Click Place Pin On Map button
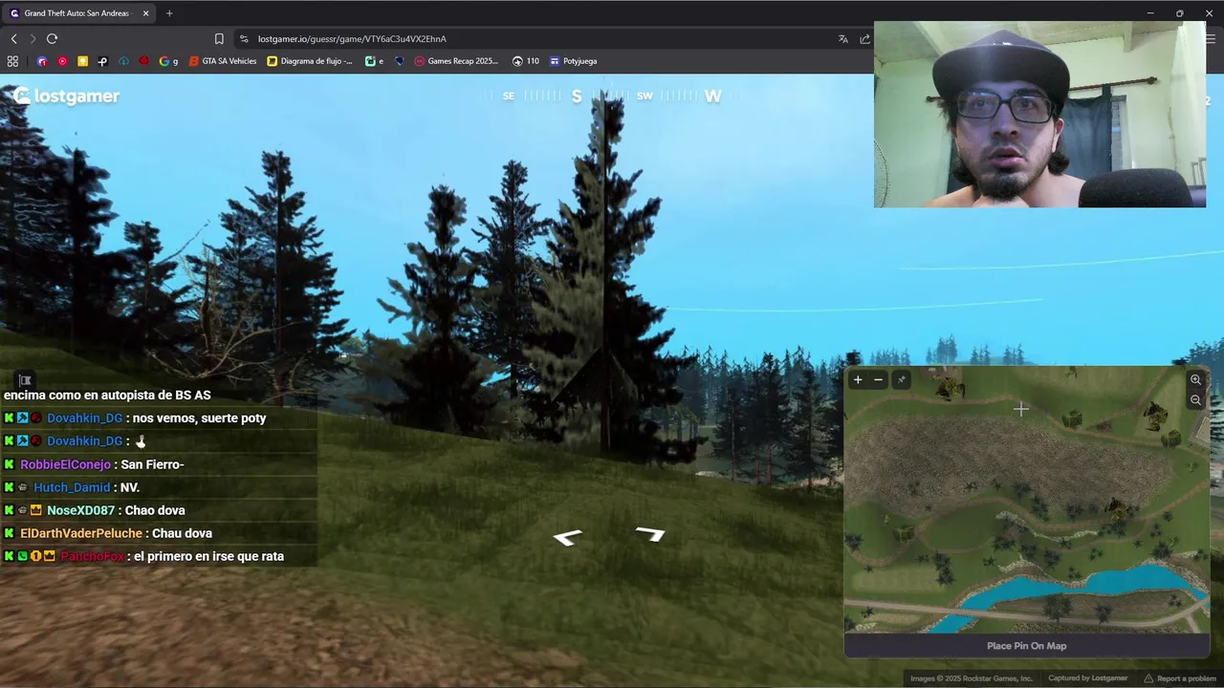 pyautogui.click(x=1026, y=646)
